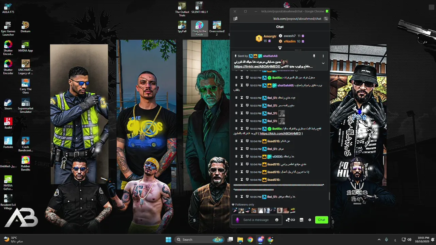436x245 pixels.
Task: Open File Explorer from taskbar
Action: [240, 240]
